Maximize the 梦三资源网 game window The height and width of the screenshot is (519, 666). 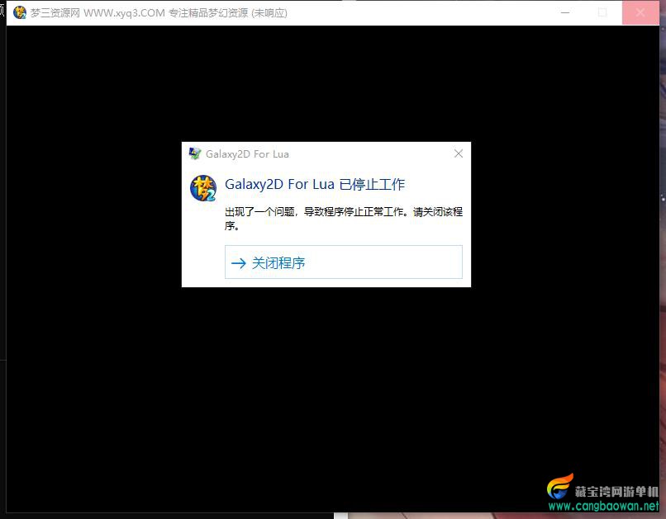(602, 12)
